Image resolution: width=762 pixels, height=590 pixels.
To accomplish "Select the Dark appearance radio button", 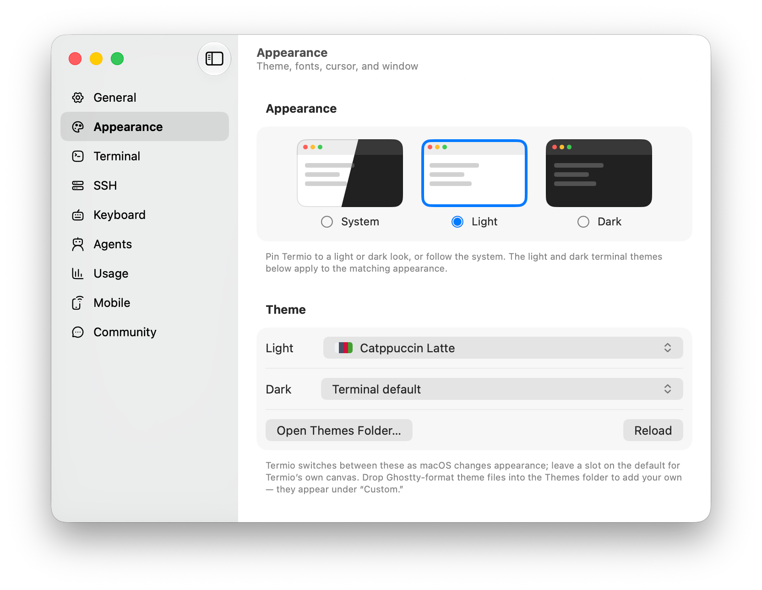I will tap(583, 222).
